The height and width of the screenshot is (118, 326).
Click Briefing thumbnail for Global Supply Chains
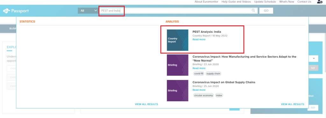pyautogui.click(x=178, y=90)
